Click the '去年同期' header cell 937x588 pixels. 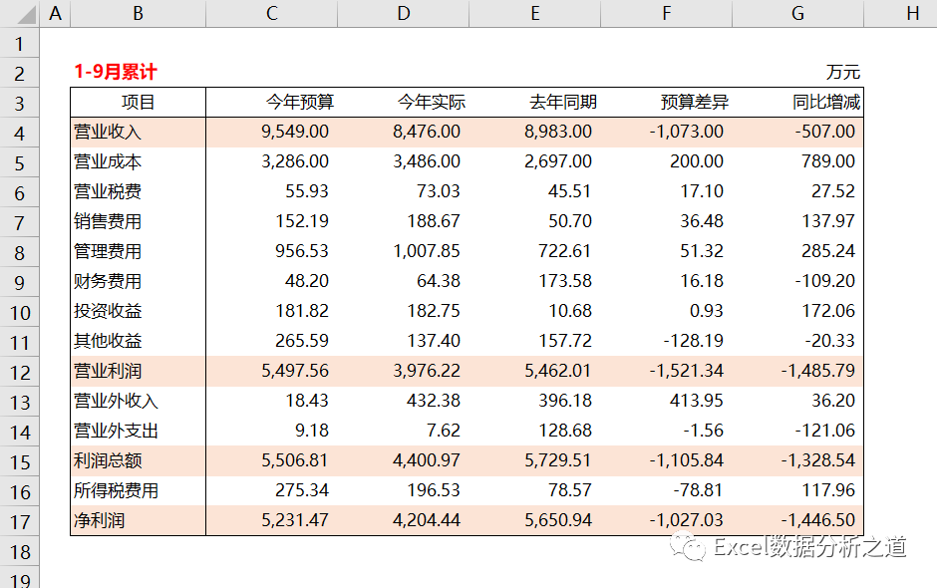tap(535, 103)
